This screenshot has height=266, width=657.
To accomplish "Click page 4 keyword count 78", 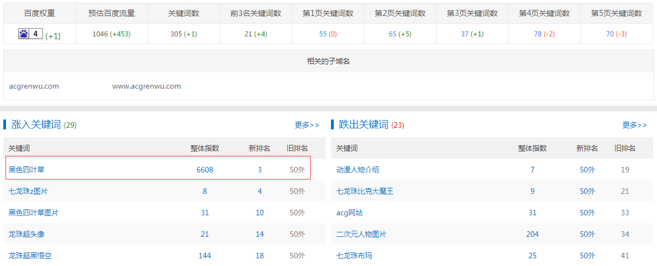I will [x=537, y=34].
